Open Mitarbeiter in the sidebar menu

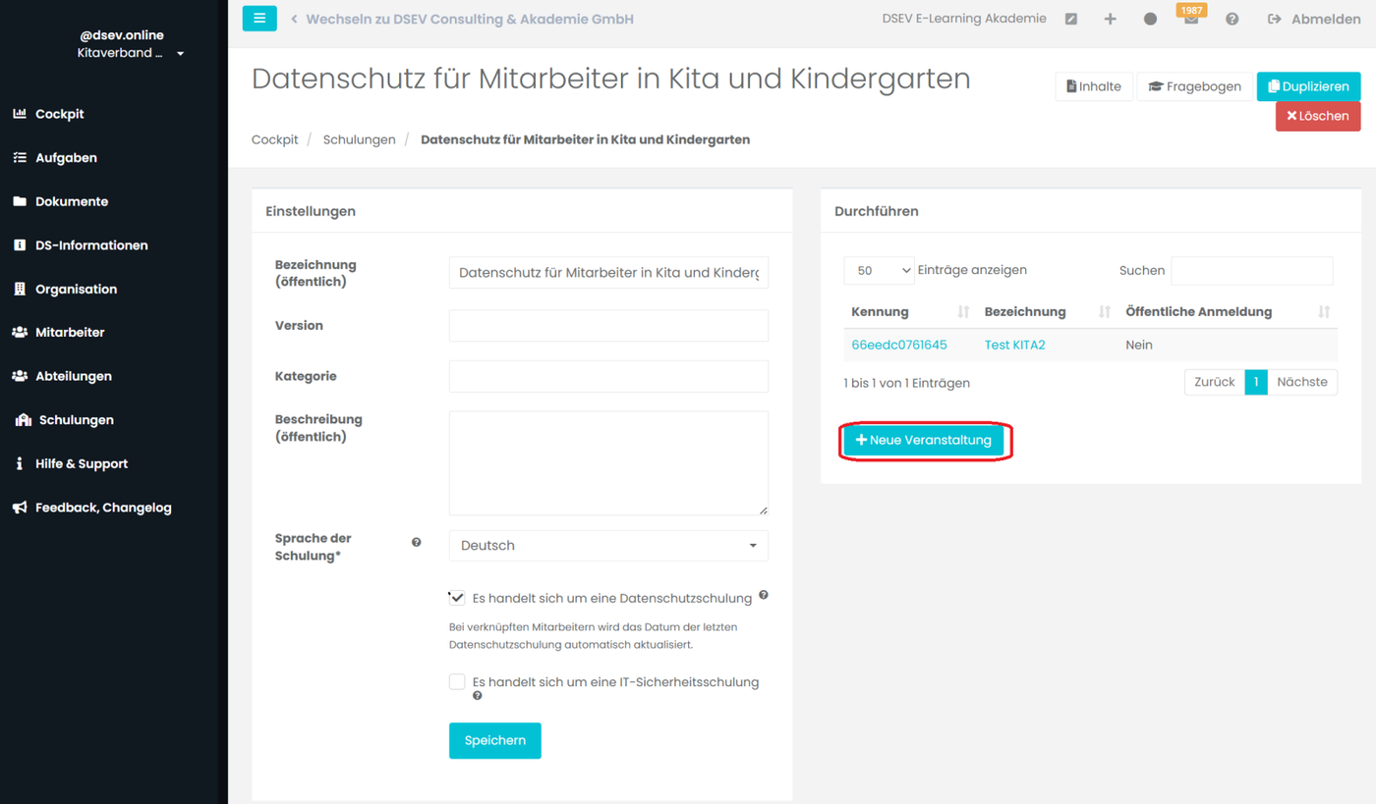[x=70, y=333]
